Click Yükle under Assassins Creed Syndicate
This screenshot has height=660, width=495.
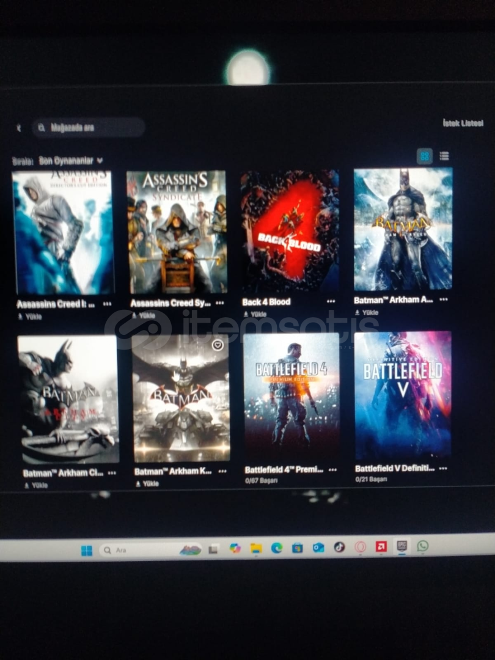click(x=144, y=315)
